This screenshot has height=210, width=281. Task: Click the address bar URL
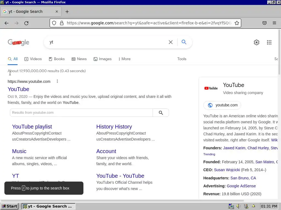149,23
